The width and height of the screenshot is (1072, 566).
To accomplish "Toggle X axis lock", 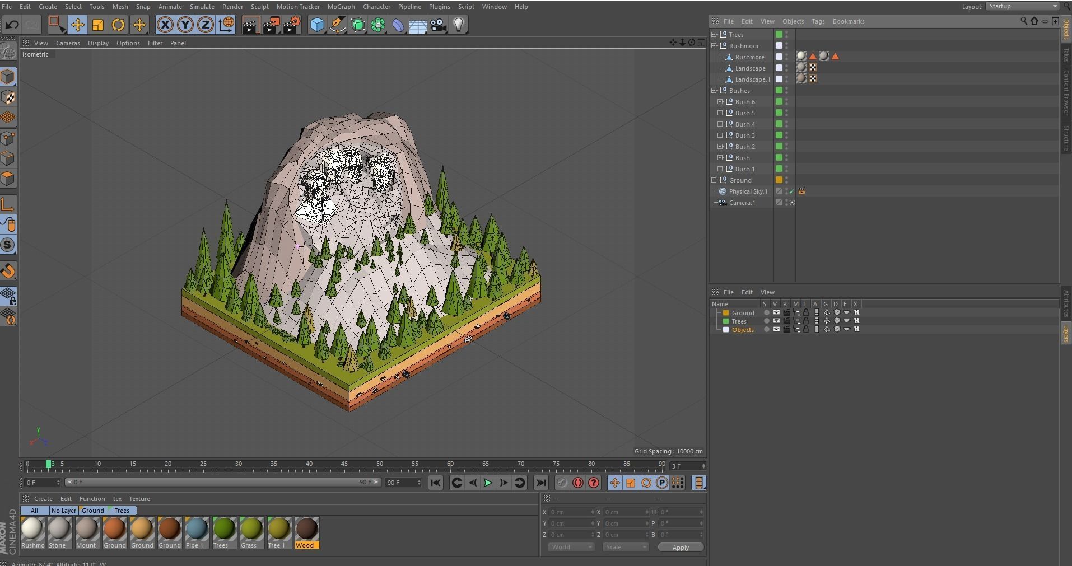I will point(165,25).
